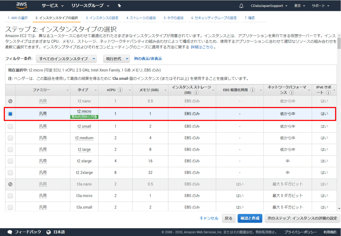Go to the 5. タグの追加 tab
Viewport: 341px width, 236px height.
[x=173, y=18]
